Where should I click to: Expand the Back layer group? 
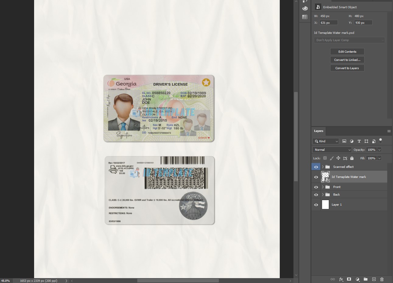pos(323,194)
